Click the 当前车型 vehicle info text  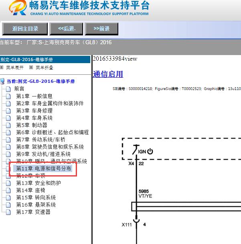click(x=56, y=42)
